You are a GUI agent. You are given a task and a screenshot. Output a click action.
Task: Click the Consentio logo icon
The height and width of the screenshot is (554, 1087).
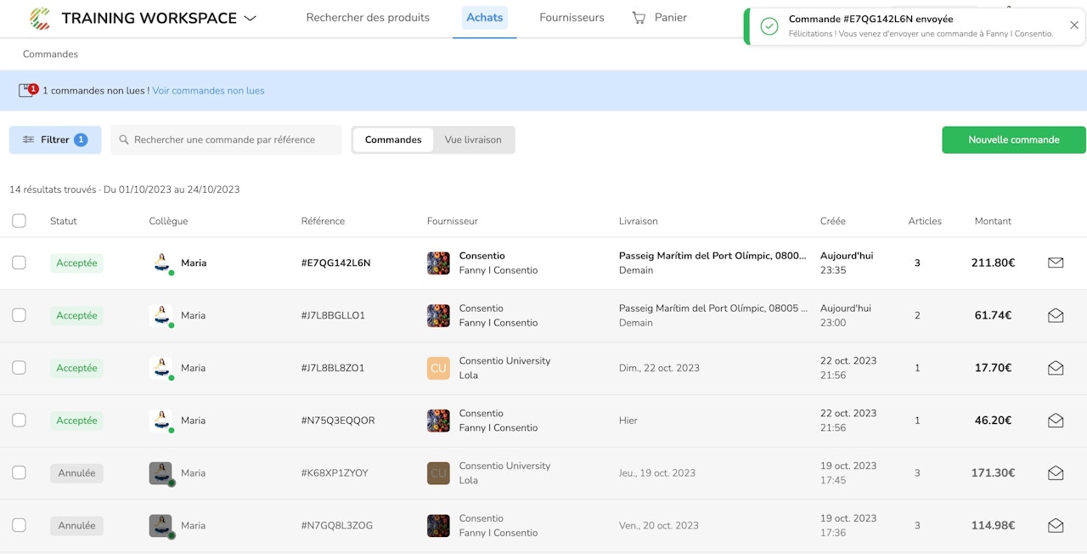tap(40, 18)
